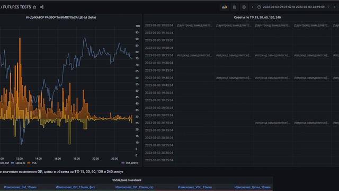Open panel menu of ИНДИКАТОР РАЗВОРОТА/ИМПУЛЬСА ЦЕНЫ
This screenshot has width=339, height=191.
pos(61,18)
